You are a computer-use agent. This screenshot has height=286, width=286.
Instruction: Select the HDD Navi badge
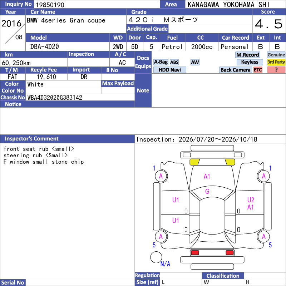tap(169, 70)
